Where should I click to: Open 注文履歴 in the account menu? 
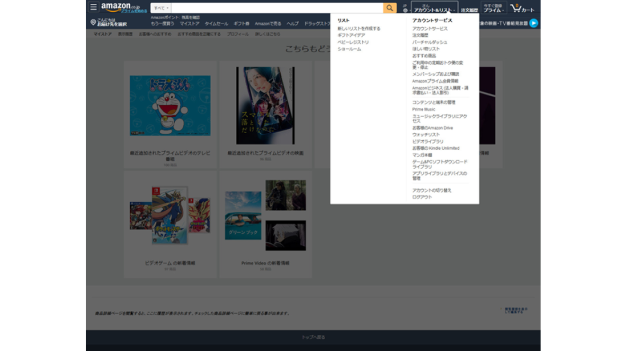click(x=420, y=35)
